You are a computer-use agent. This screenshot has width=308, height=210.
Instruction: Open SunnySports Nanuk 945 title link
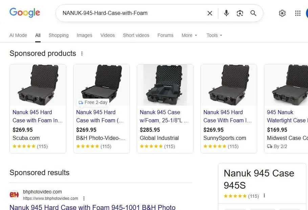227,116
